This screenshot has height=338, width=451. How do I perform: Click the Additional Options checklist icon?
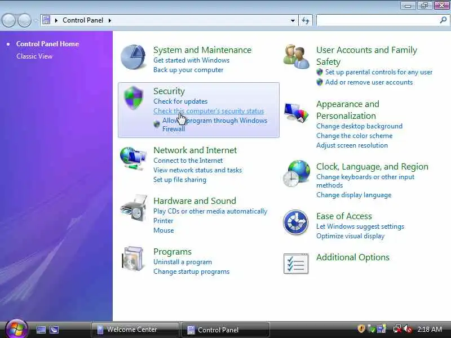coord(296,264)
